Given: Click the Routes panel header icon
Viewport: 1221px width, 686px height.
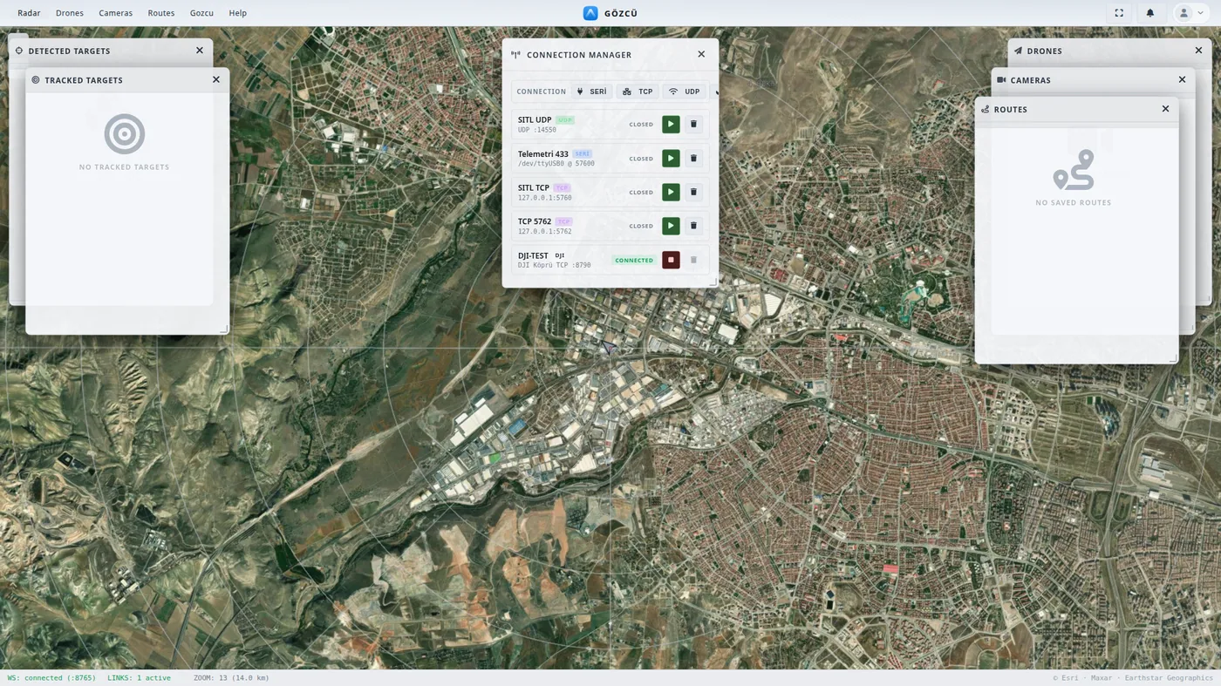Looking at the screenshot, I should [x=985, y=110].
